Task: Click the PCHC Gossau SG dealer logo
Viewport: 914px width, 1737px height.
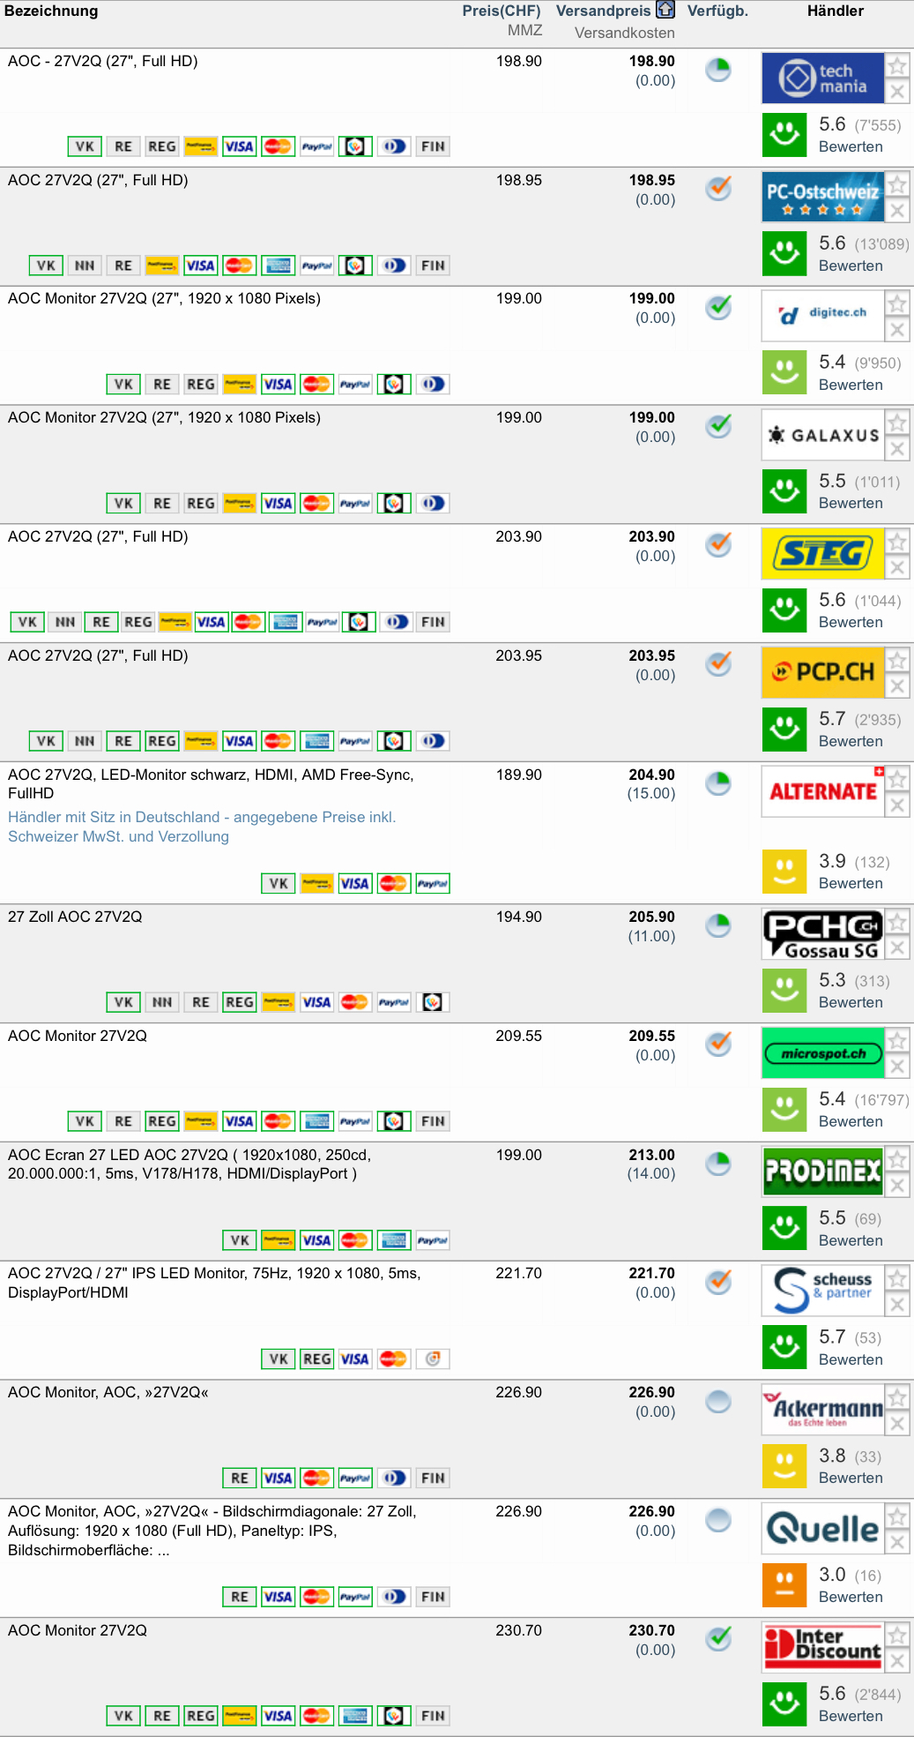Action: pyautogui.click(x=822, y=934)
